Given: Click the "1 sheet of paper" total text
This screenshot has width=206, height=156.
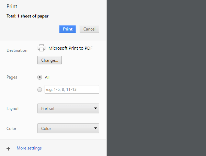Looking at the screenshot, I should point(33,16).
